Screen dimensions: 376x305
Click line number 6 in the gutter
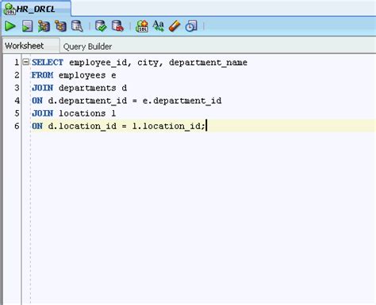click(17, 126)
